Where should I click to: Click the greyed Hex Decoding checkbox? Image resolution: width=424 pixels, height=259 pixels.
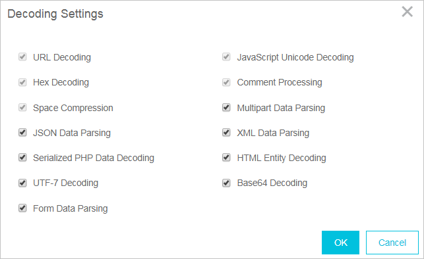[22, 82]
